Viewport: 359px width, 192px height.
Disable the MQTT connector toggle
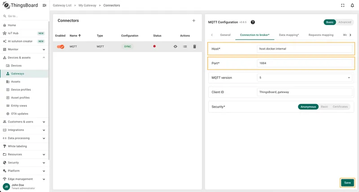[x=61, y=47]
